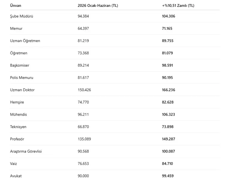Click the +%10,51 Zamlı (TL) header
231x178 pixels.
click(178, 6)
